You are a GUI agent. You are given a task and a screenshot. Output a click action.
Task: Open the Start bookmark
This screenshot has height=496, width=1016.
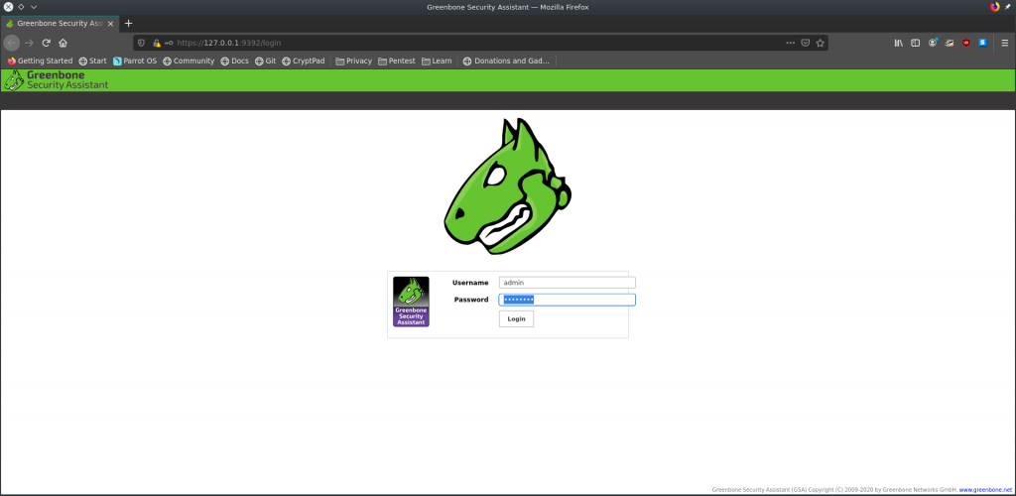click(92, 61)
